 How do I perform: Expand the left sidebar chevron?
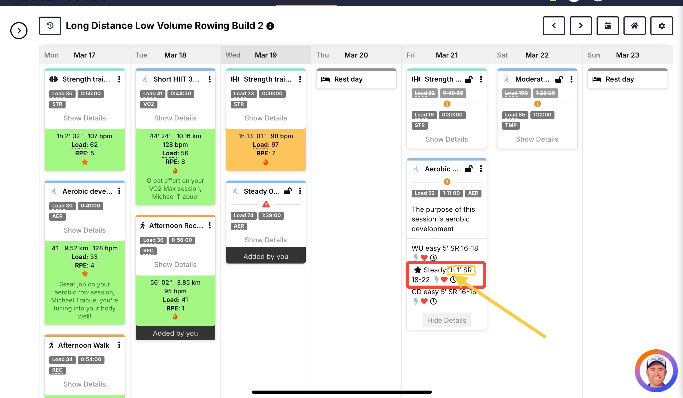pos(19,31)
